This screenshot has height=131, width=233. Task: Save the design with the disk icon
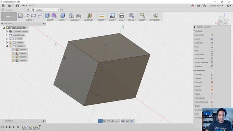pos(17,6)
